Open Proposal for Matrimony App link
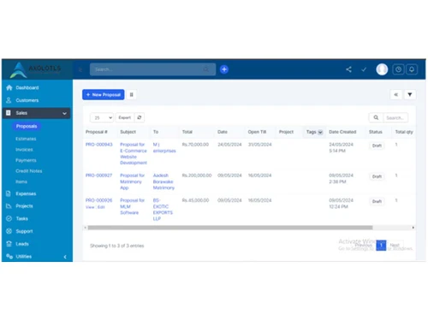Viewport: 428px width, 321px height. pyautogui.click(x=132, y=181)
